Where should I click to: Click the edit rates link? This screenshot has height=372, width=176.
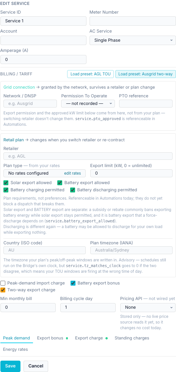(72, 173)
